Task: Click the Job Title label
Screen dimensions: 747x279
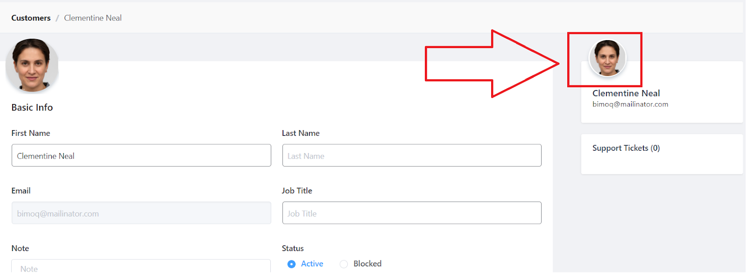Action: coord(297,191)
